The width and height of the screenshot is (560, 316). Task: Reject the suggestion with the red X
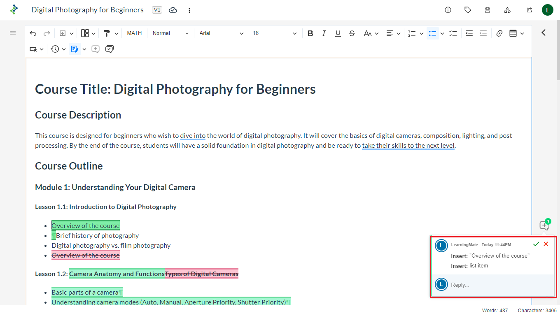coord(546,244)
